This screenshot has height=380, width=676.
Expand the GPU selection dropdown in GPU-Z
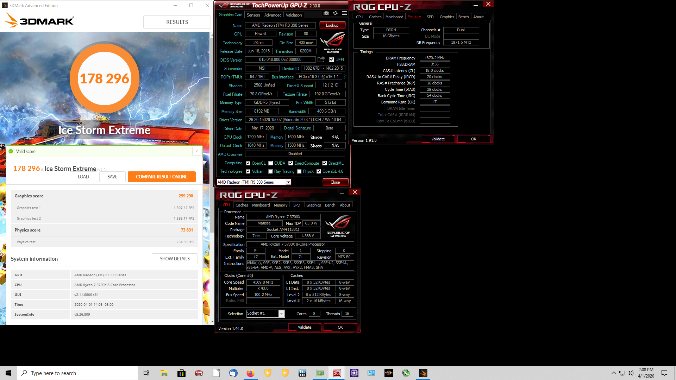click(x=288, y=182)
